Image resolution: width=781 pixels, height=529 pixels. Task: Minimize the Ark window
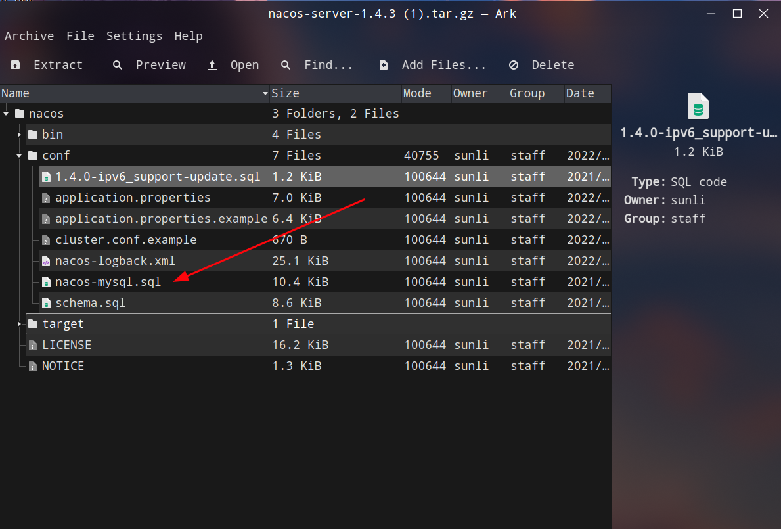[711, 14]
